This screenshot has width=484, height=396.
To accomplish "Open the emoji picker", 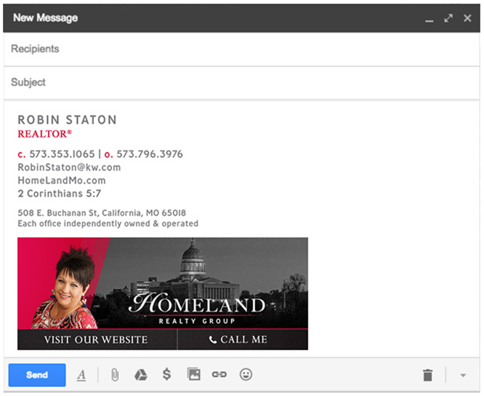I will point(246,375).
